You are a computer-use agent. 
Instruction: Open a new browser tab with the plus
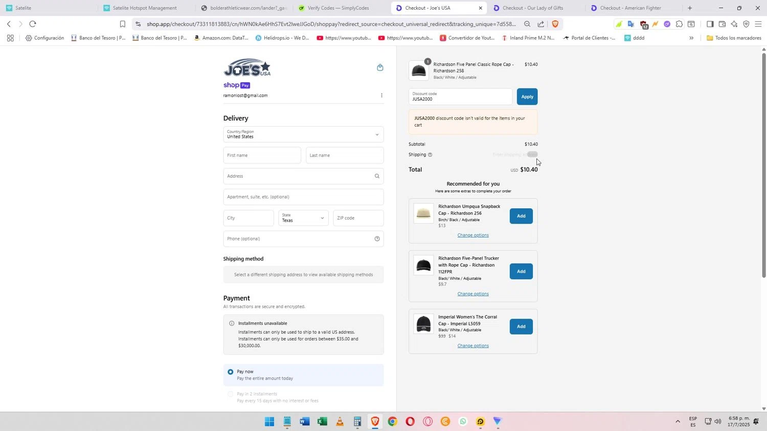690,8
